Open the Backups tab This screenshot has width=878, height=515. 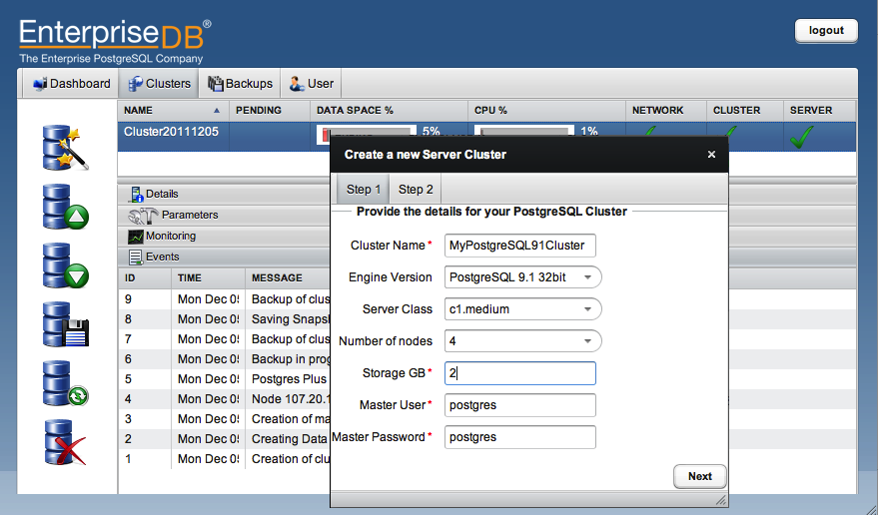click(239, 84)
